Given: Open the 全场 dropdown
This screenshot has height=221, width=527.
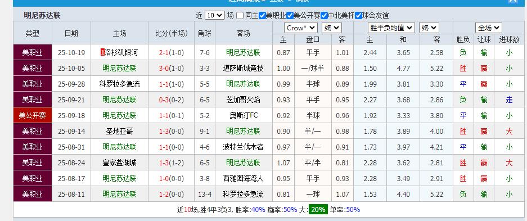Looking at the screenshot, I should click(x=488, y=28).
